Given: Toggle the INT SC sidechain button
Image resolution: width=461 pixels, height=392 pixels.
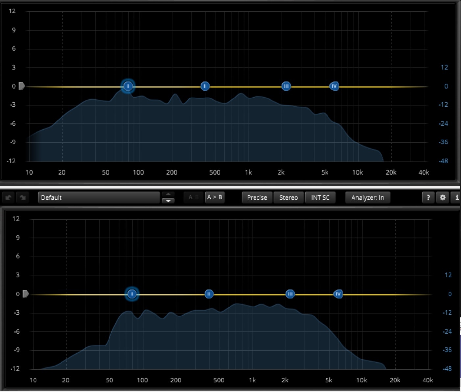Looking at the screenshot, I should click(x=320, y=197).
